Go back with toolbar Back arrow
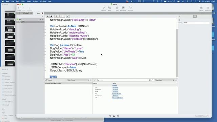Screen dimensions: 217x122 pos(24,8)
